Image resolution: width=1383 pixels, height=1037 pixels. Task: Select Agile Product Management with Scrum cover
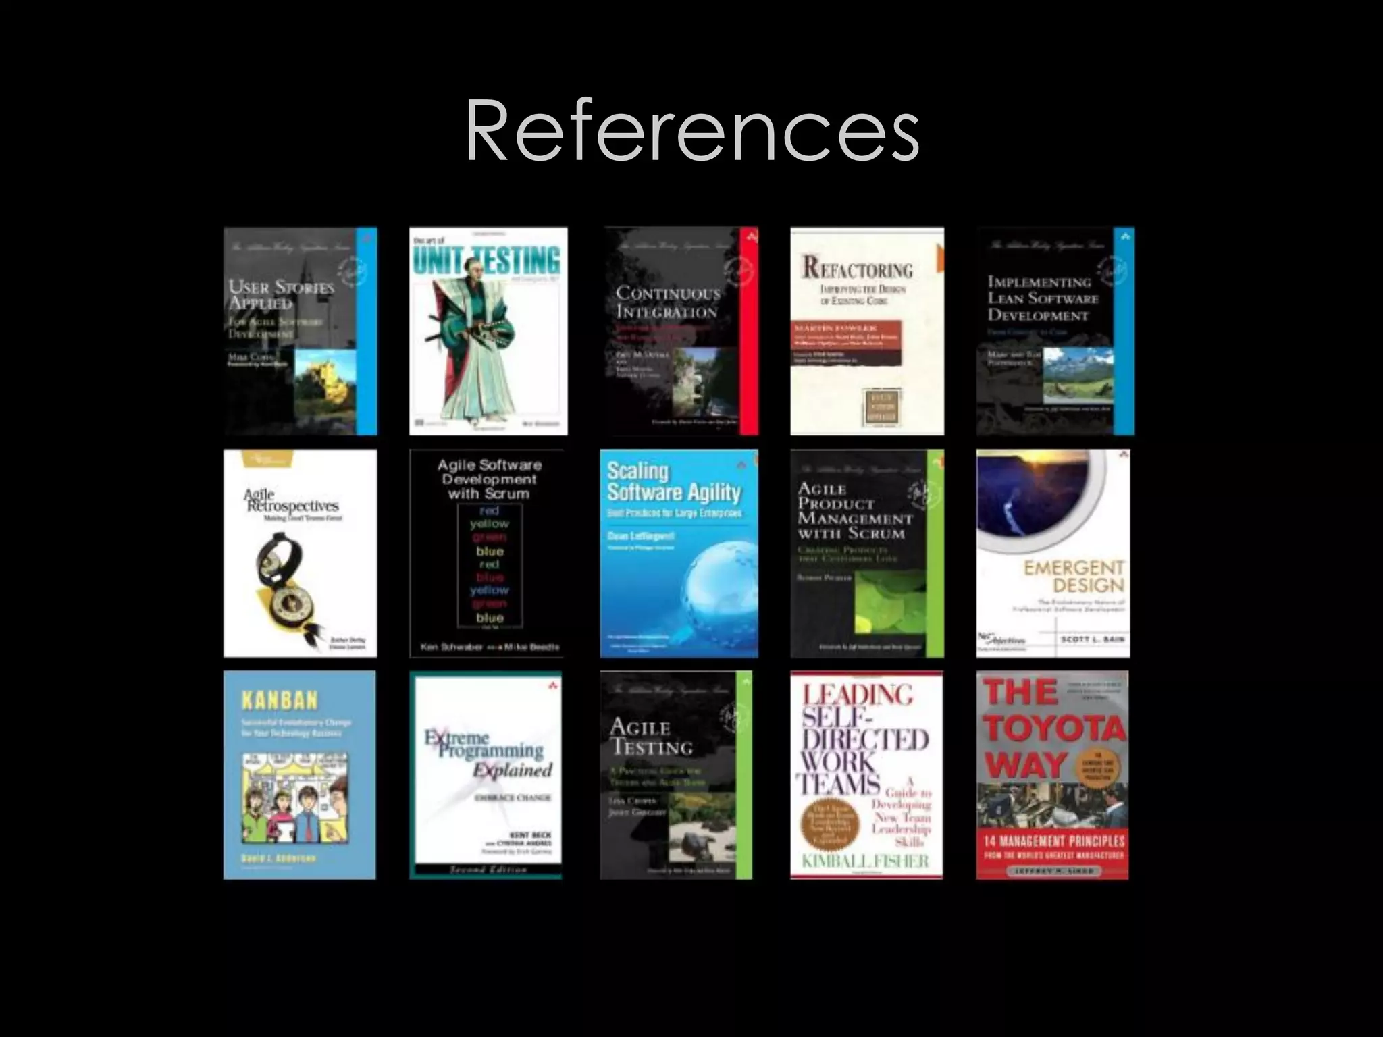click(x=867, y=554)
